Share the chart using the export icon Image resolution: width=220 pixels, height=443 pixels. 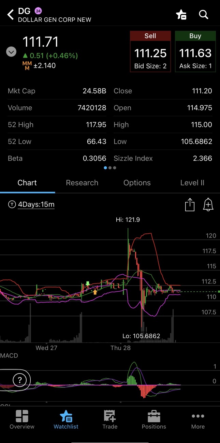(x=190, y=205)
